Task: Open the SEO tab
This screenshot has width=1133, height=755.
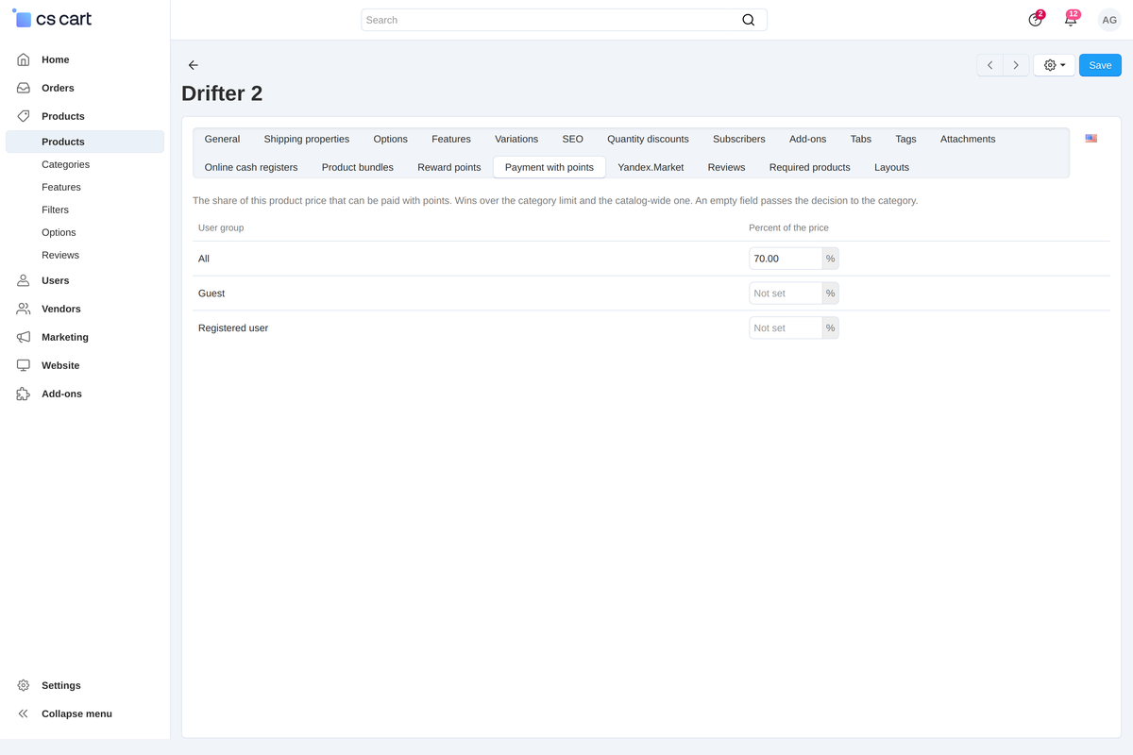Action: [573, 139]
